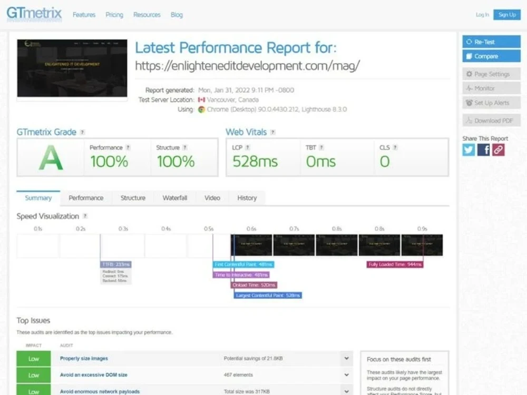527x395 pixels.
Task: Click the 528ms LCP value
Action: click(255, 162)
